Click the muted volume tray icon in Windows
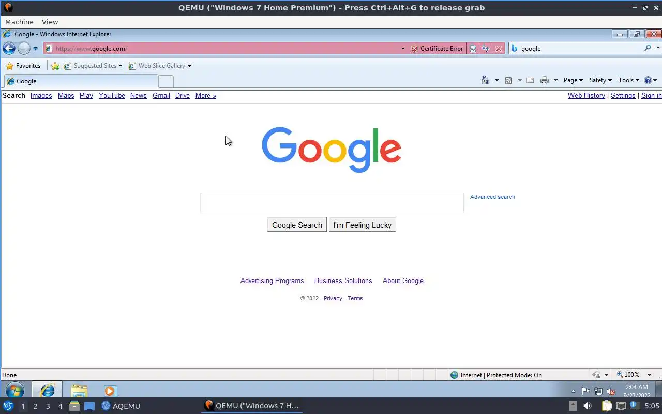Viewport: 662px width, 414px height. coord(611,392)
